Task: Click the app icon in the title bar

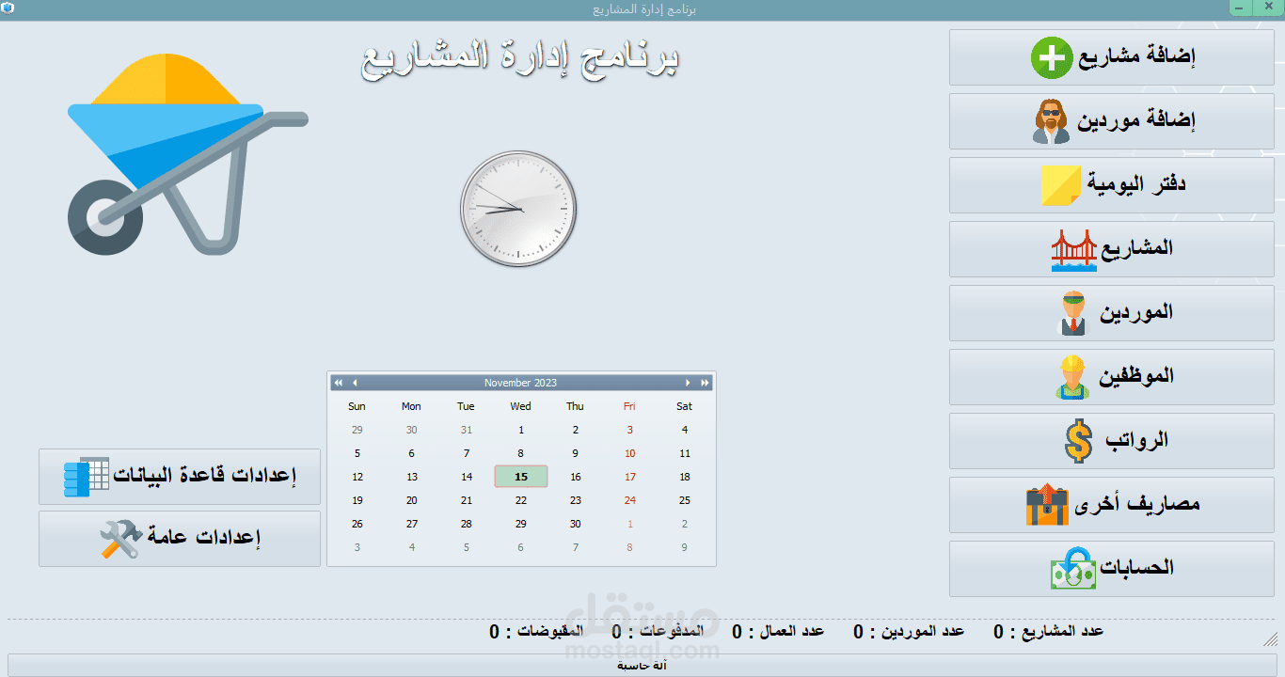Action: click(9, 8)
